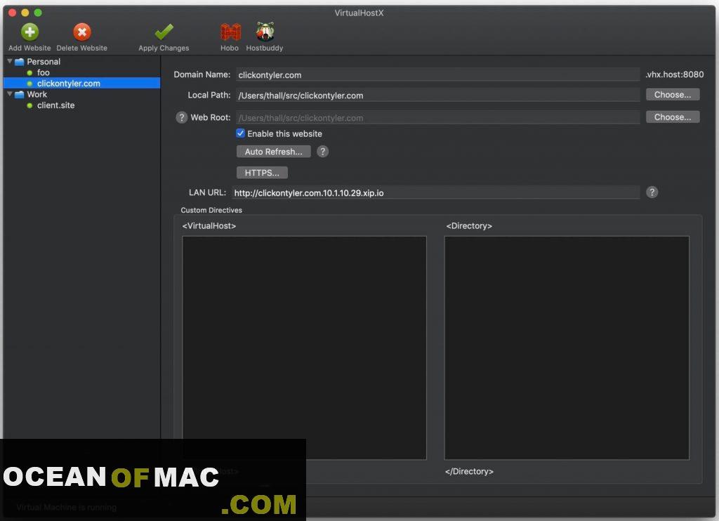Click into the Local Path field

click(438, 95)
